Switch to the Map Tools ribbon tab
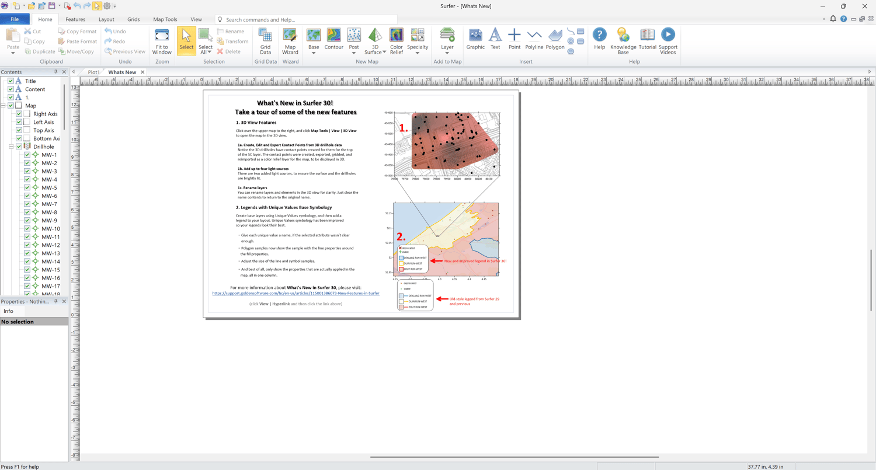This screenshot has width=876, height=470. click(x=165, y=19)
